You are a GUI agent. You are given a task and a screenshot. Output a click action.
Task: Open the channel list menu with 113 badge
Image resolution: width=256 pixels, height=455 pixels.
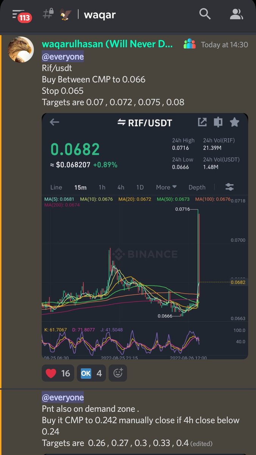[22, 16]
